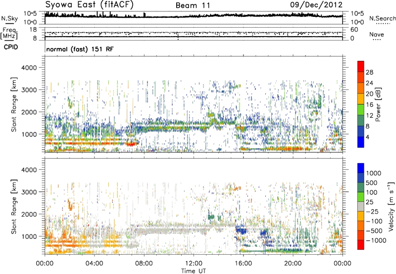Click the '20:00' time axis tick label
Image resolution: width=396 pixels, height=274 pixels.
[x=293, y=264]
